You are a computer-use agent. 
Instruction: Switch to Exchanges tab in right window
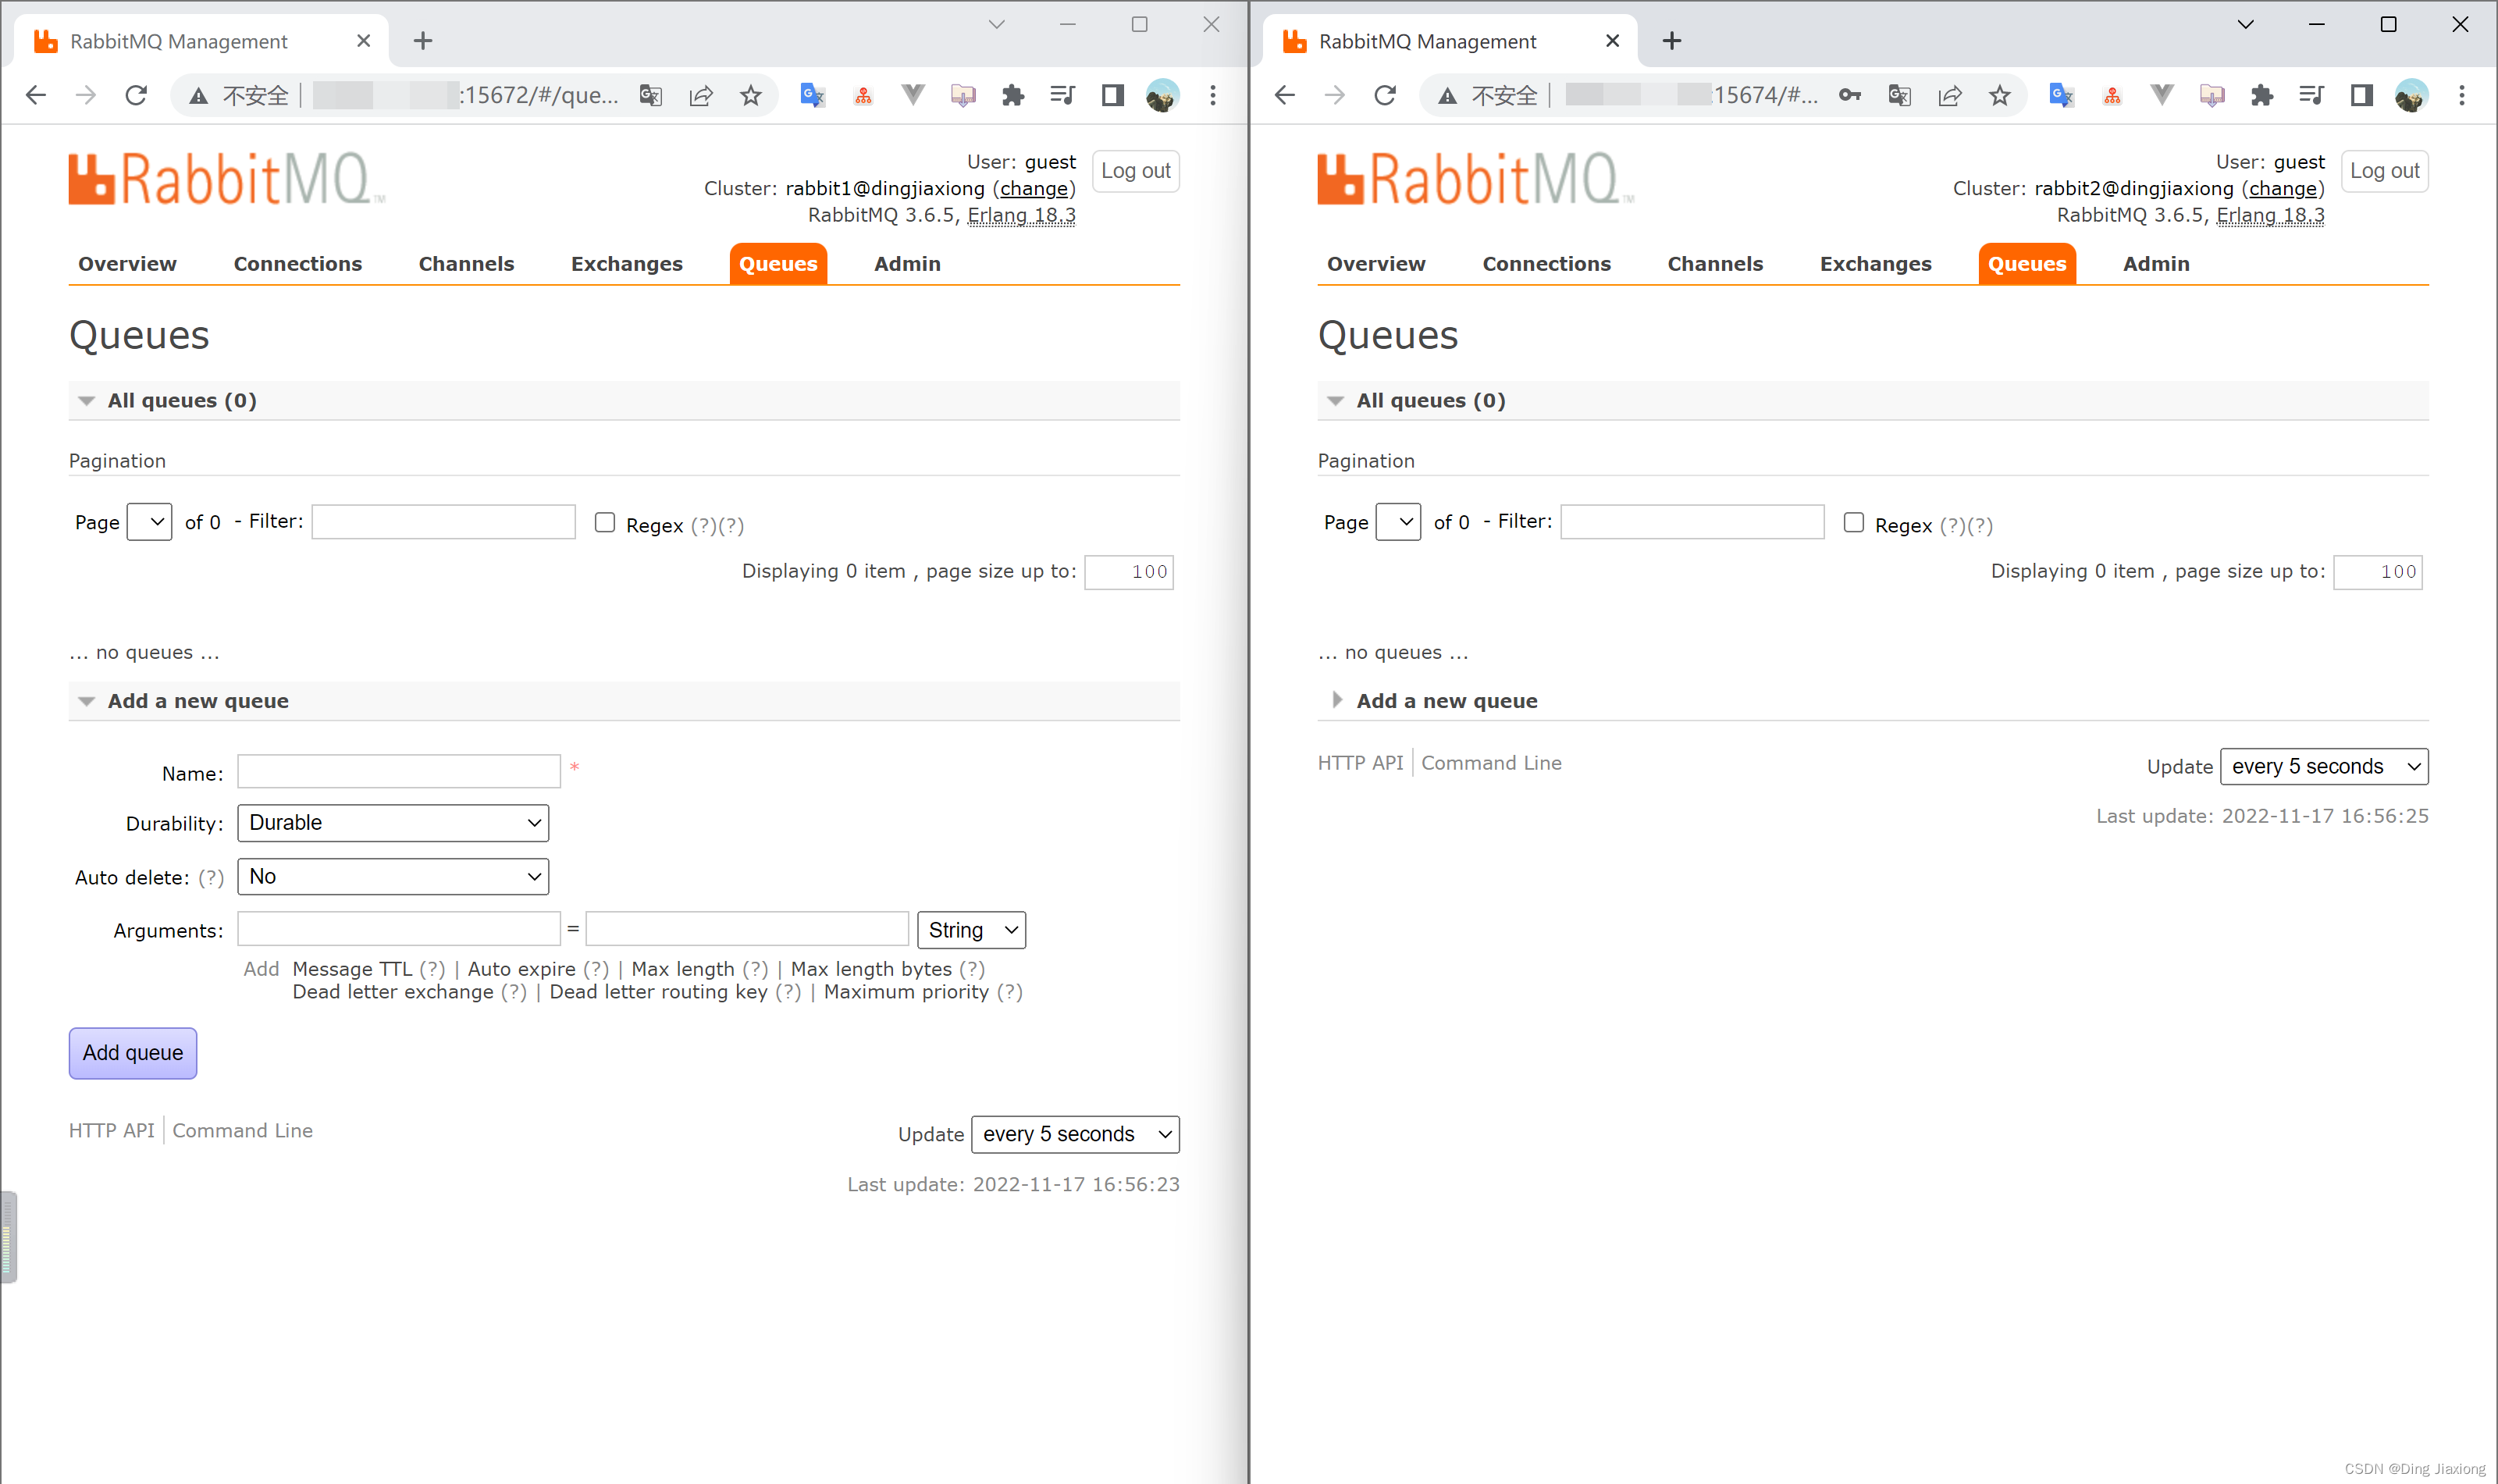[x=1876, y=264]
